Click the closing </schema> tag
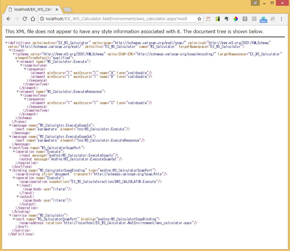The width and height of the screenshot is (290, 251). click(x=24, y=118)
